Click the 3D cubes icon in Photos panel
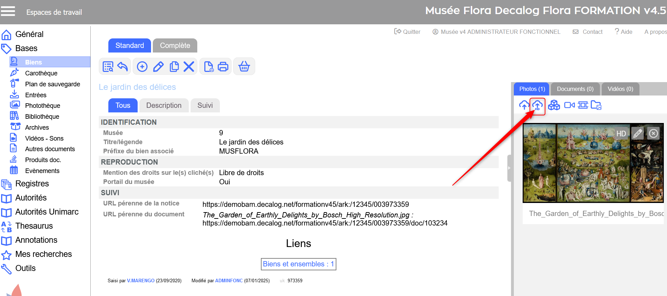The width and height of the screenshot is (667, 296). (554, 105)
